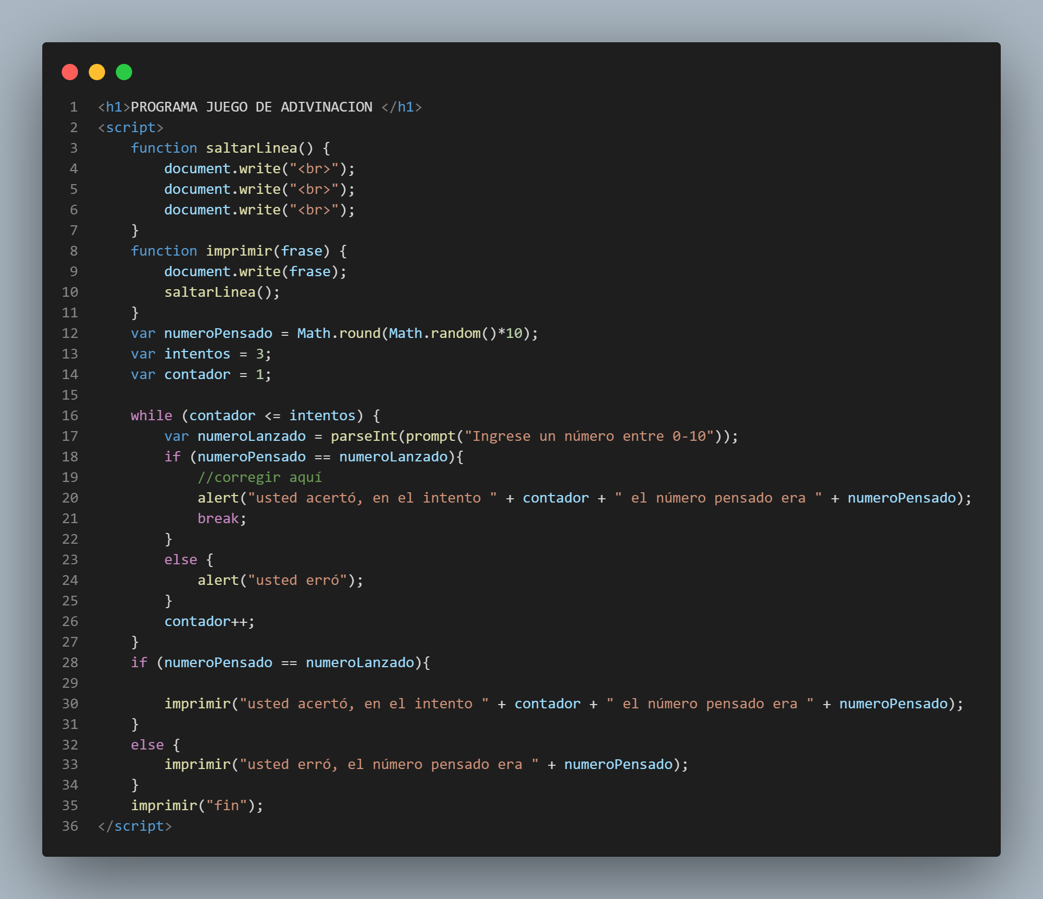
Task: Click 'document.write(frase);' on line 9
Action: pyautogui.click(x=256, y=271)
